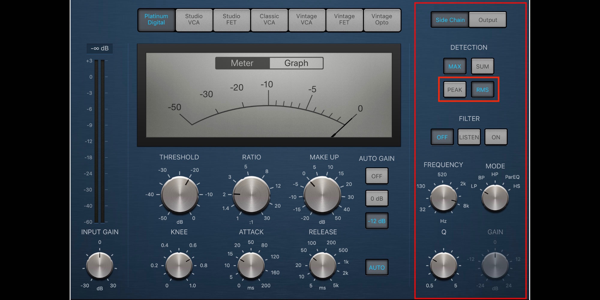Set Auto Gain to OFF
Image resolution: width=600 pixels, height=300 pixels.
pos(376,176)
